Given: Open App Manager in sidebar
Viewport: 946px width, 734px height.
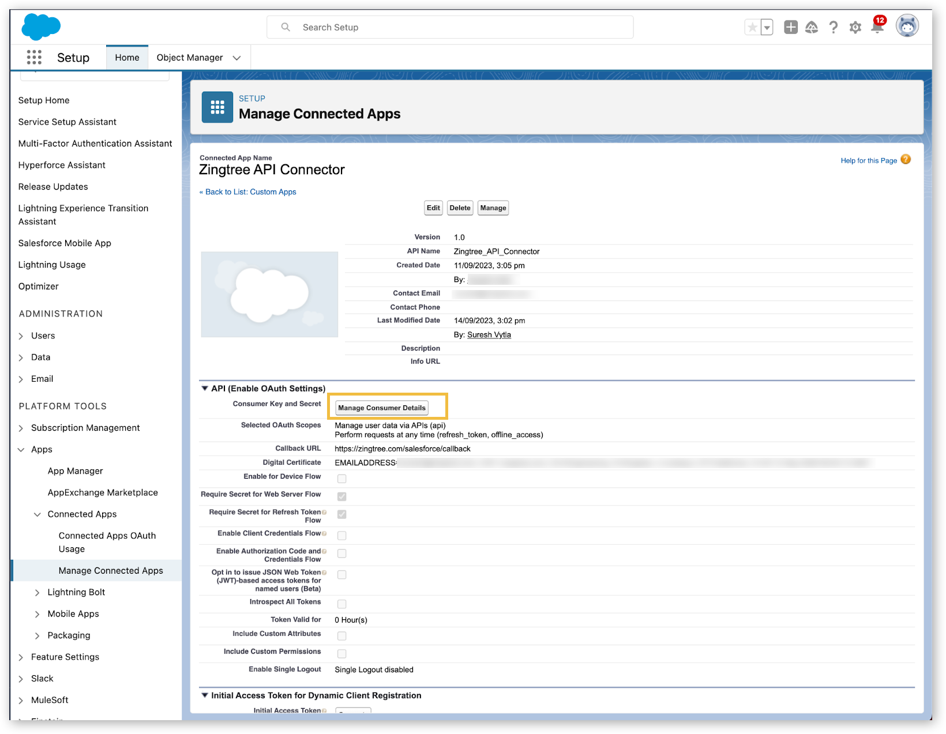Looking at the screenshot, I should 76,471.
